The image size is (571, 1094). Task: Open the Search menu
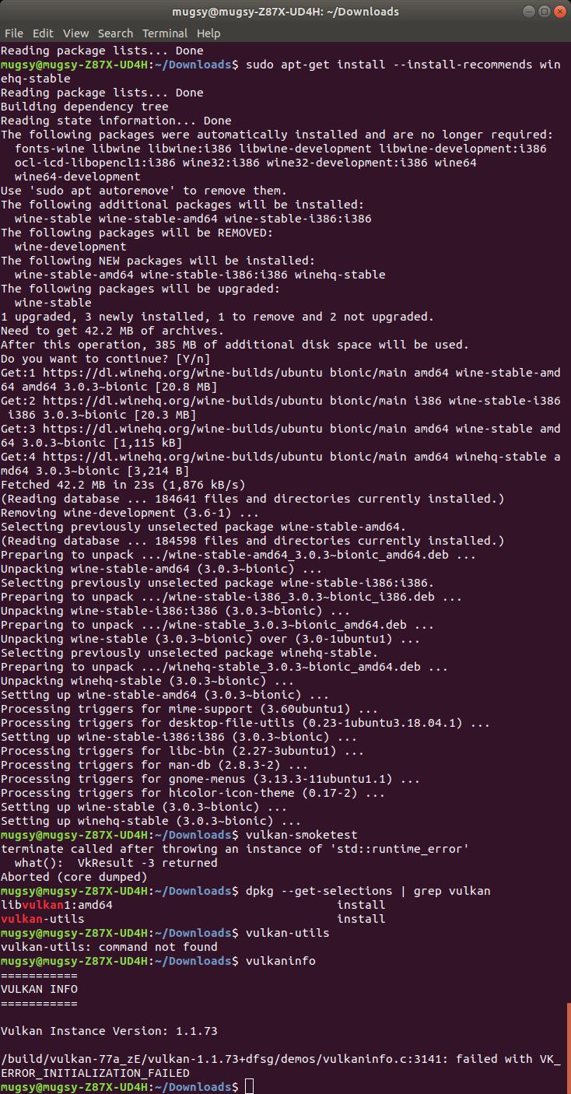tap(115, 33)
